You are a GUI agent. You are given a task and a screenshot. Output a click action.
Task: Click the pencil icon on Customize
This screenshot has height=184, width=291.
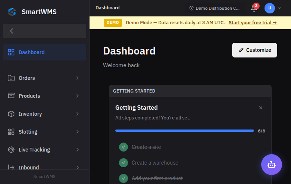click(x=241, y=50)
